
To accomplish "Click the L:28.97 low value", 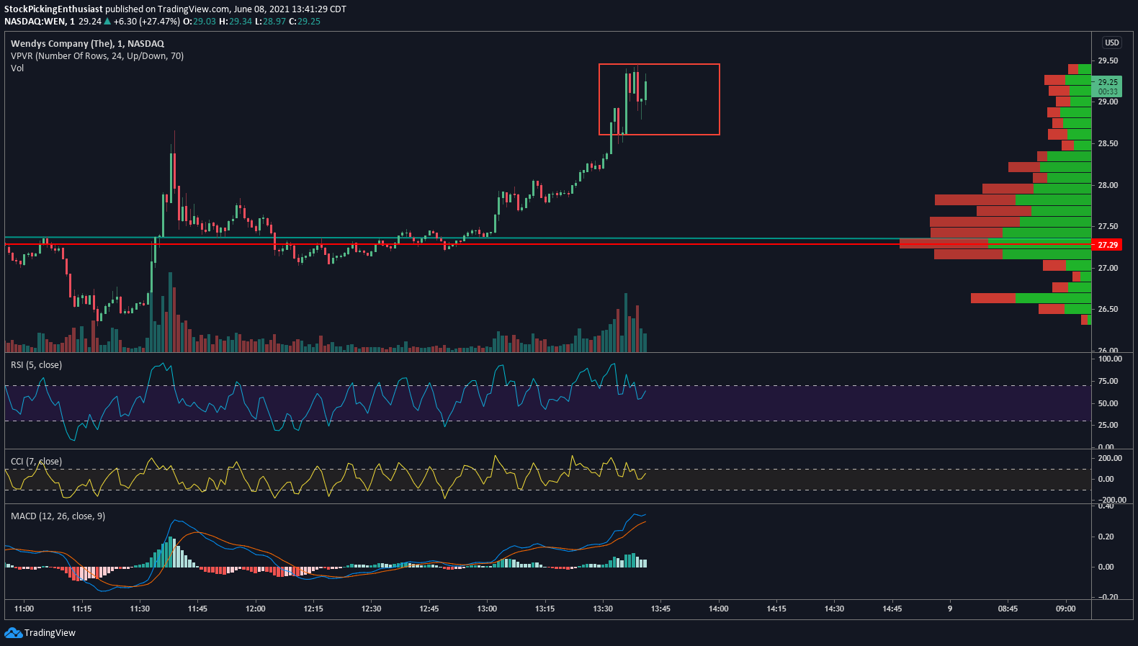I will [x=270, y=22].
